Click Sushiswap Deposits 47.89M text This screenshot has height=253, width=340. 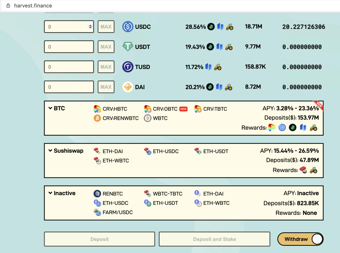[292, 160]
